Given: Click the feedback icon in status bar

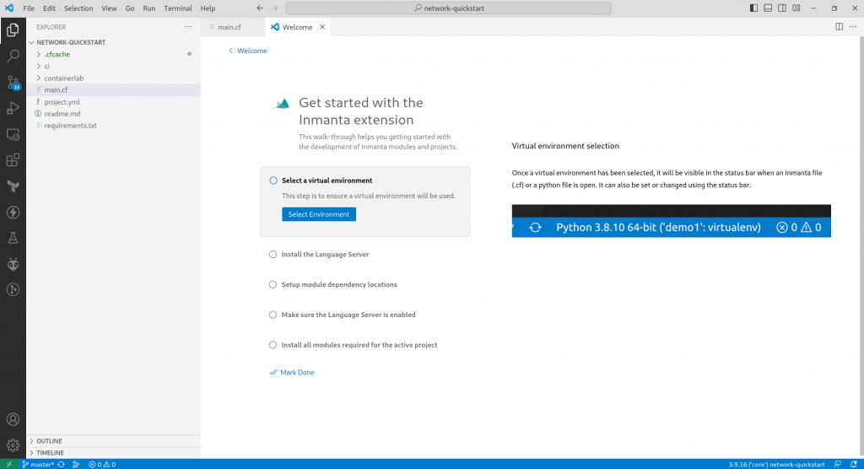Looking at the screenshot, I should pyautogui.click(x=838, y=464).
